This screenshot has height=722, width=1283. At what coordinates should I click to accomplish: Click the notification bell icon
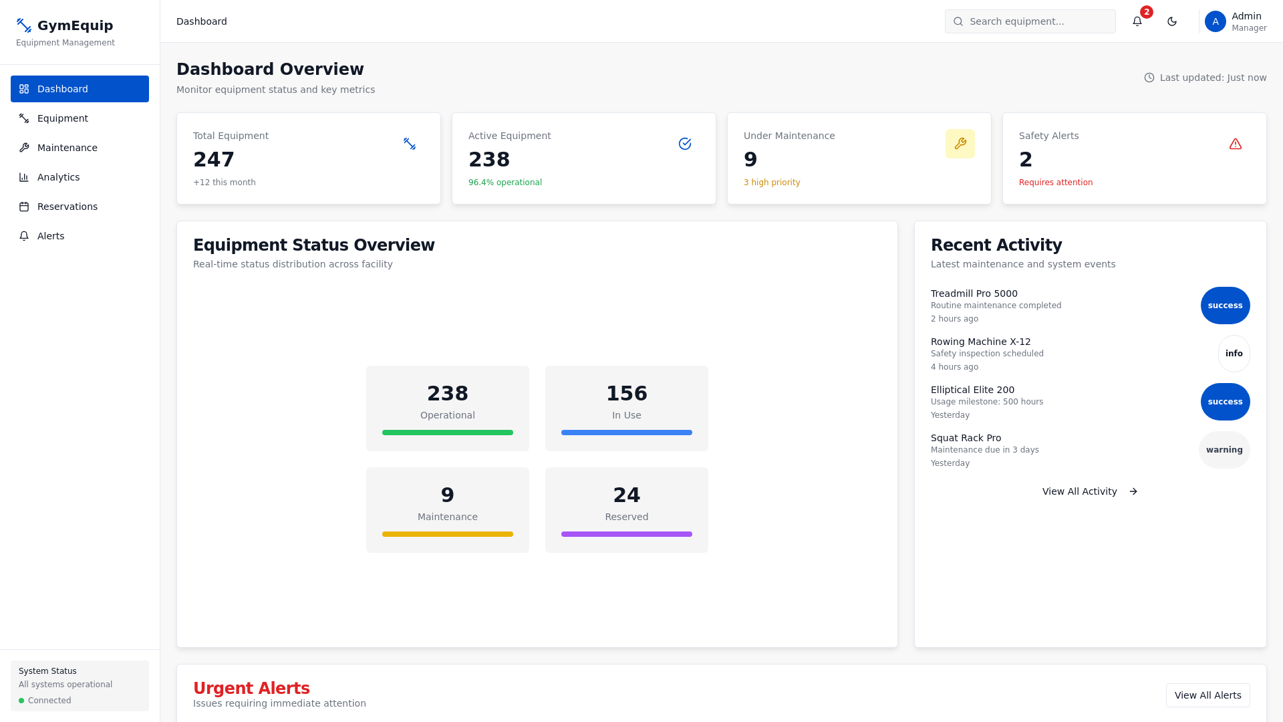click(x=1137, y=21)
